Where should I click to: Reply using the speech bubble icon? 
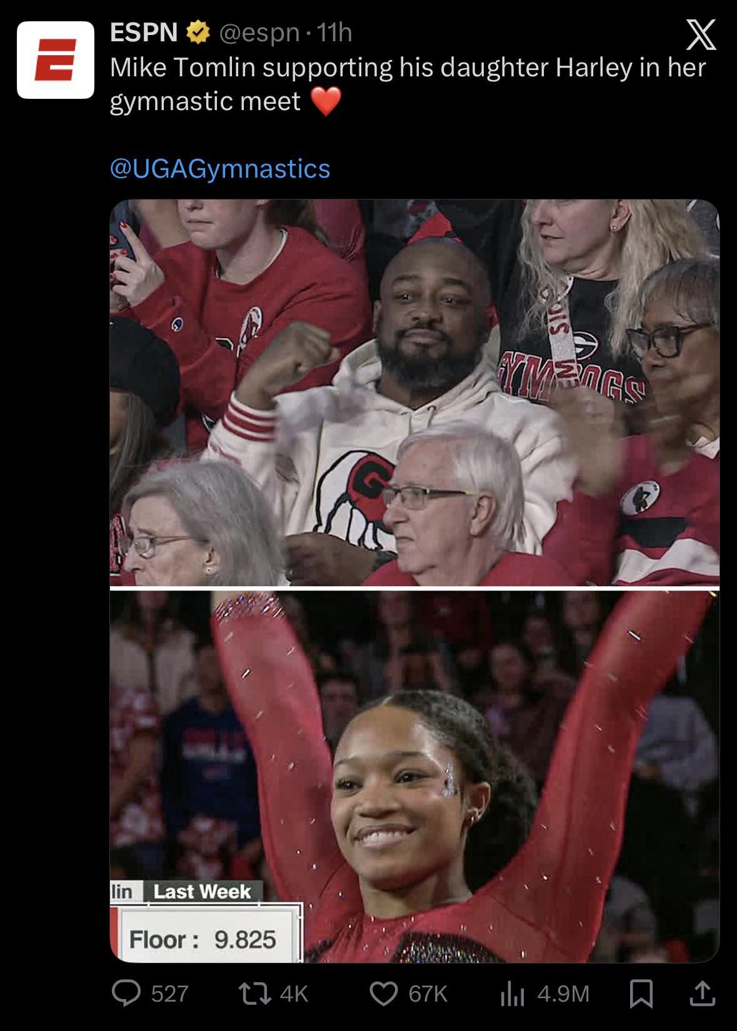(x=126, y=993)
